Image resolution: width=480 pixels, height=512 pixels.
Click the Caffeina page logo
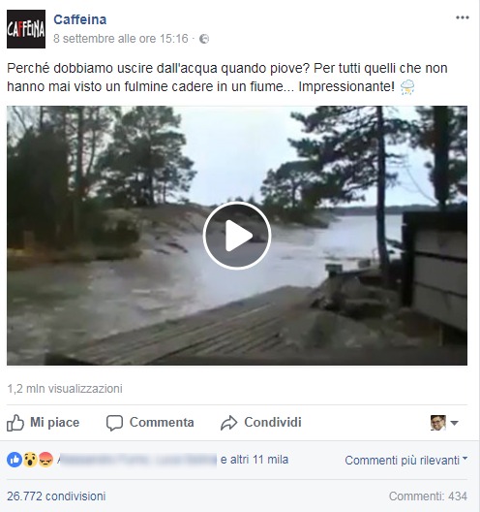[26, 29]
